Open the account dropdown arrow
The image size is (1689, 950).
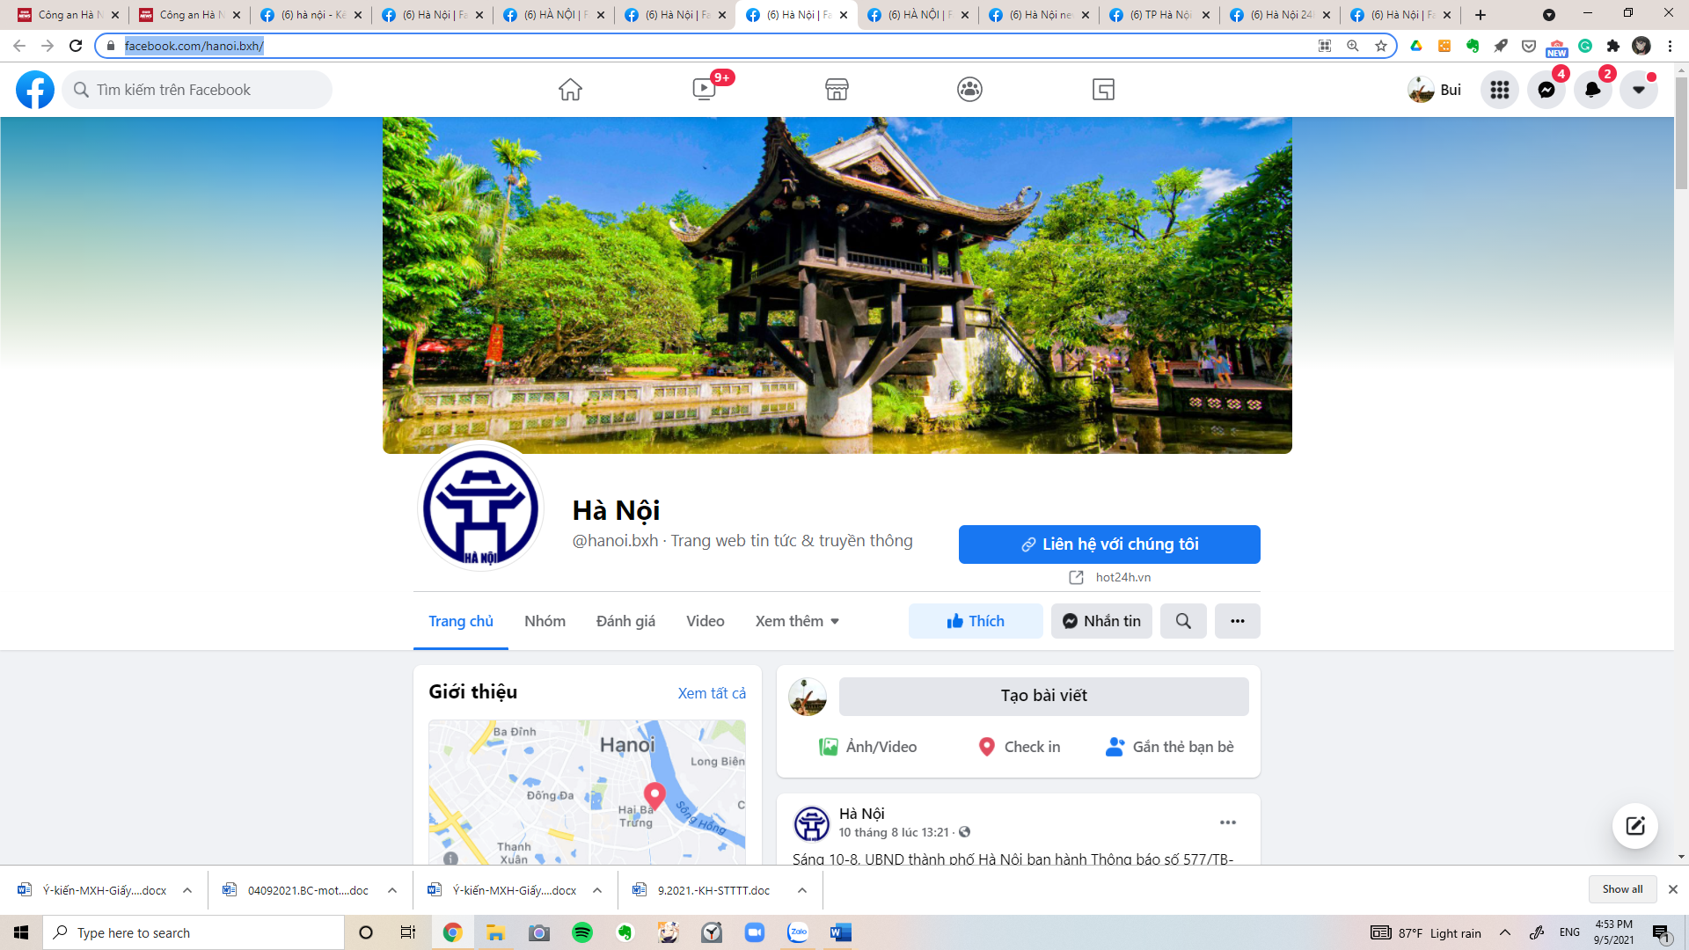click(x=1639, y=90)
